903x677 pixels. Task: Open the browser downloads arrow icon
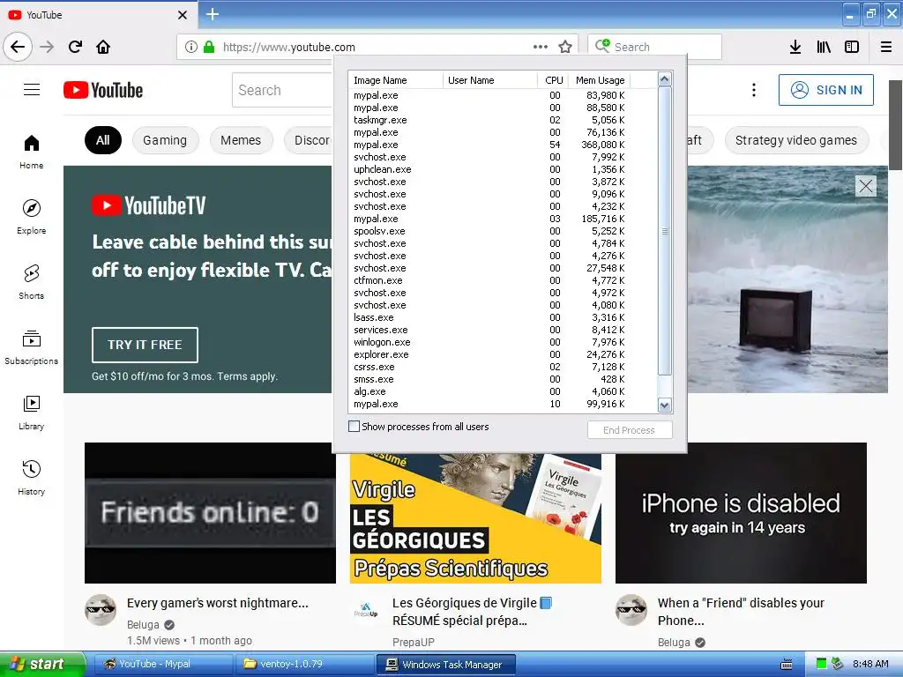tap(795, 47)
